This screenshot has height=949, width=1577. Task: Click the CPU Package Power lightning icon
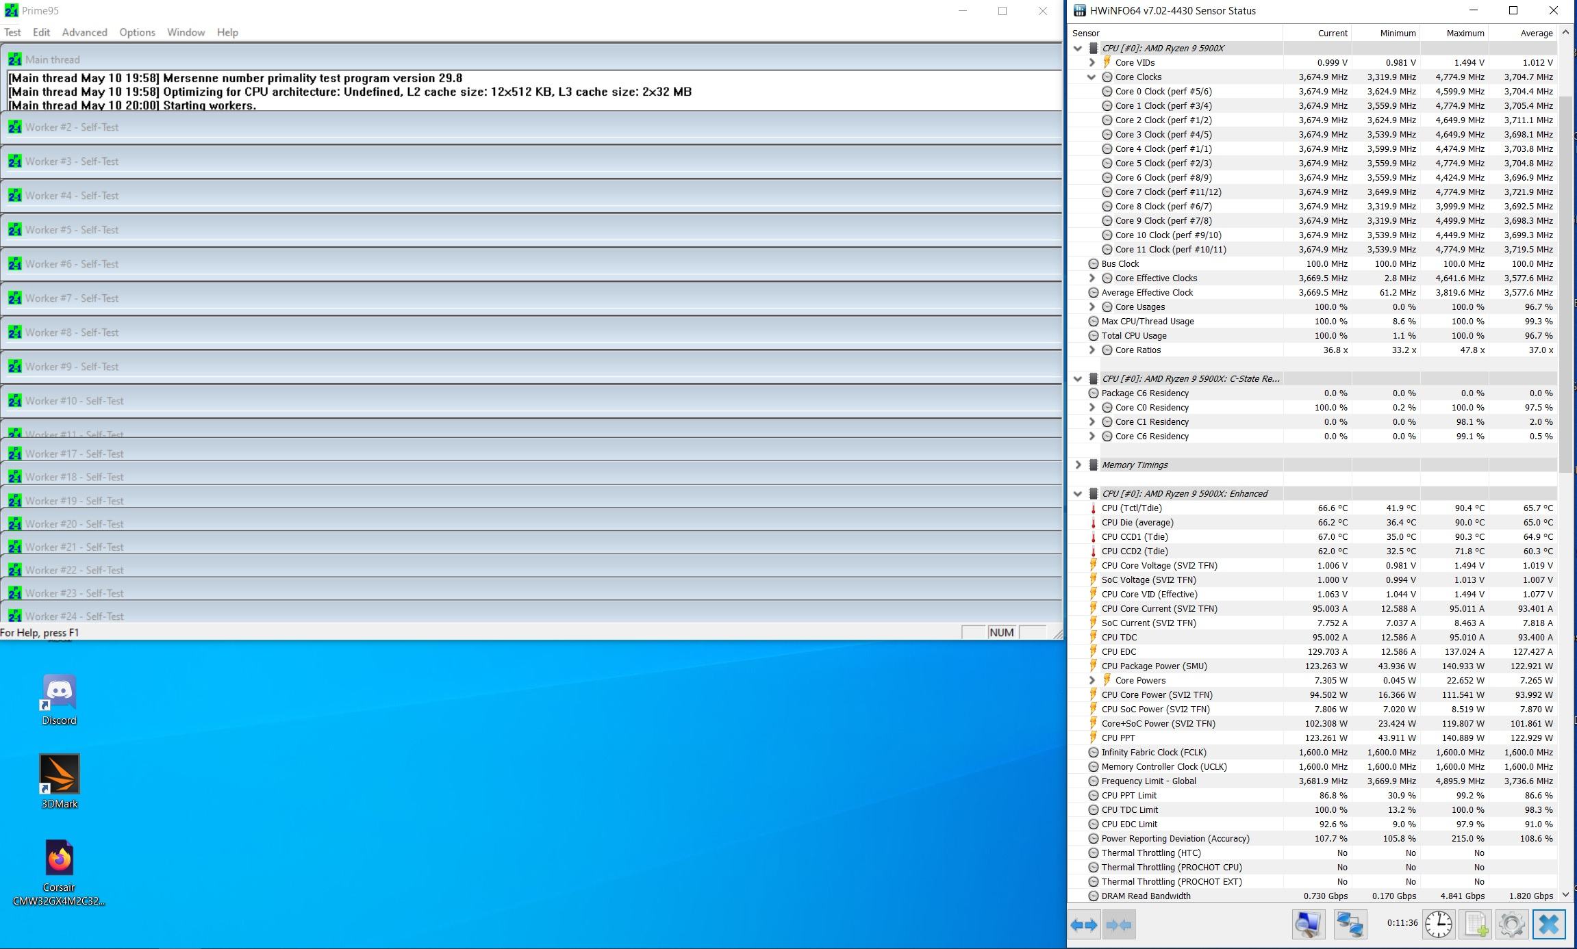coord(1094,666)
